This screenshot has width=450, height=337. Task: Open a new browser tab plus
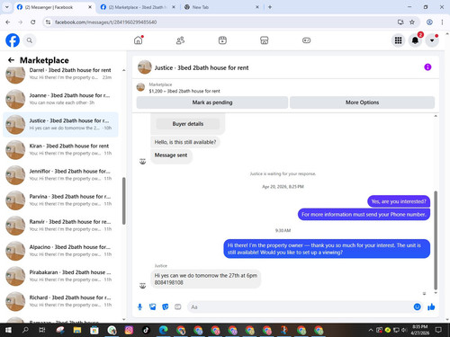(x=270, y=7)
